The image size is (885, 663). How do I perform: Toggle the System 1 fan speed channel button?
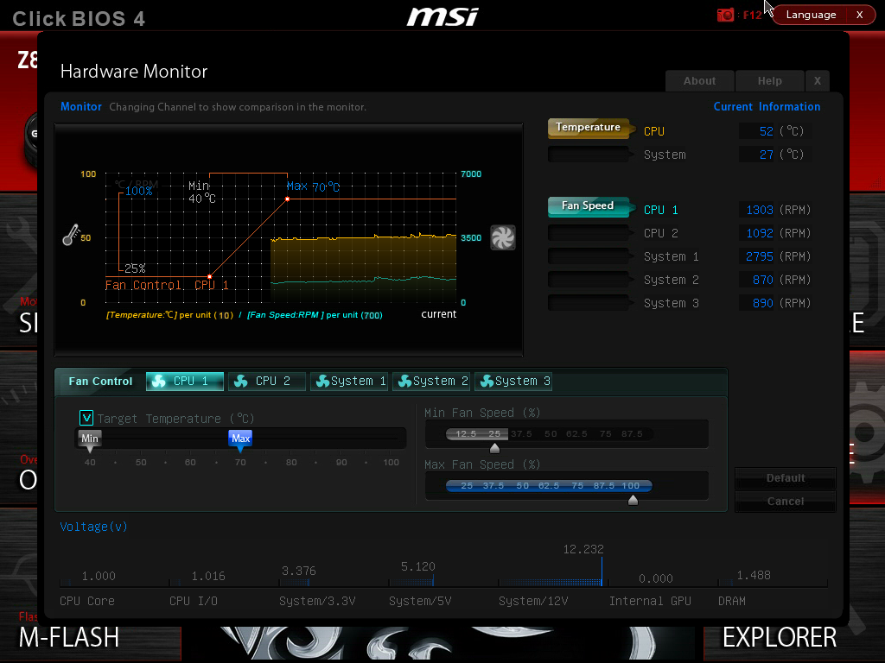coord(589,256)
